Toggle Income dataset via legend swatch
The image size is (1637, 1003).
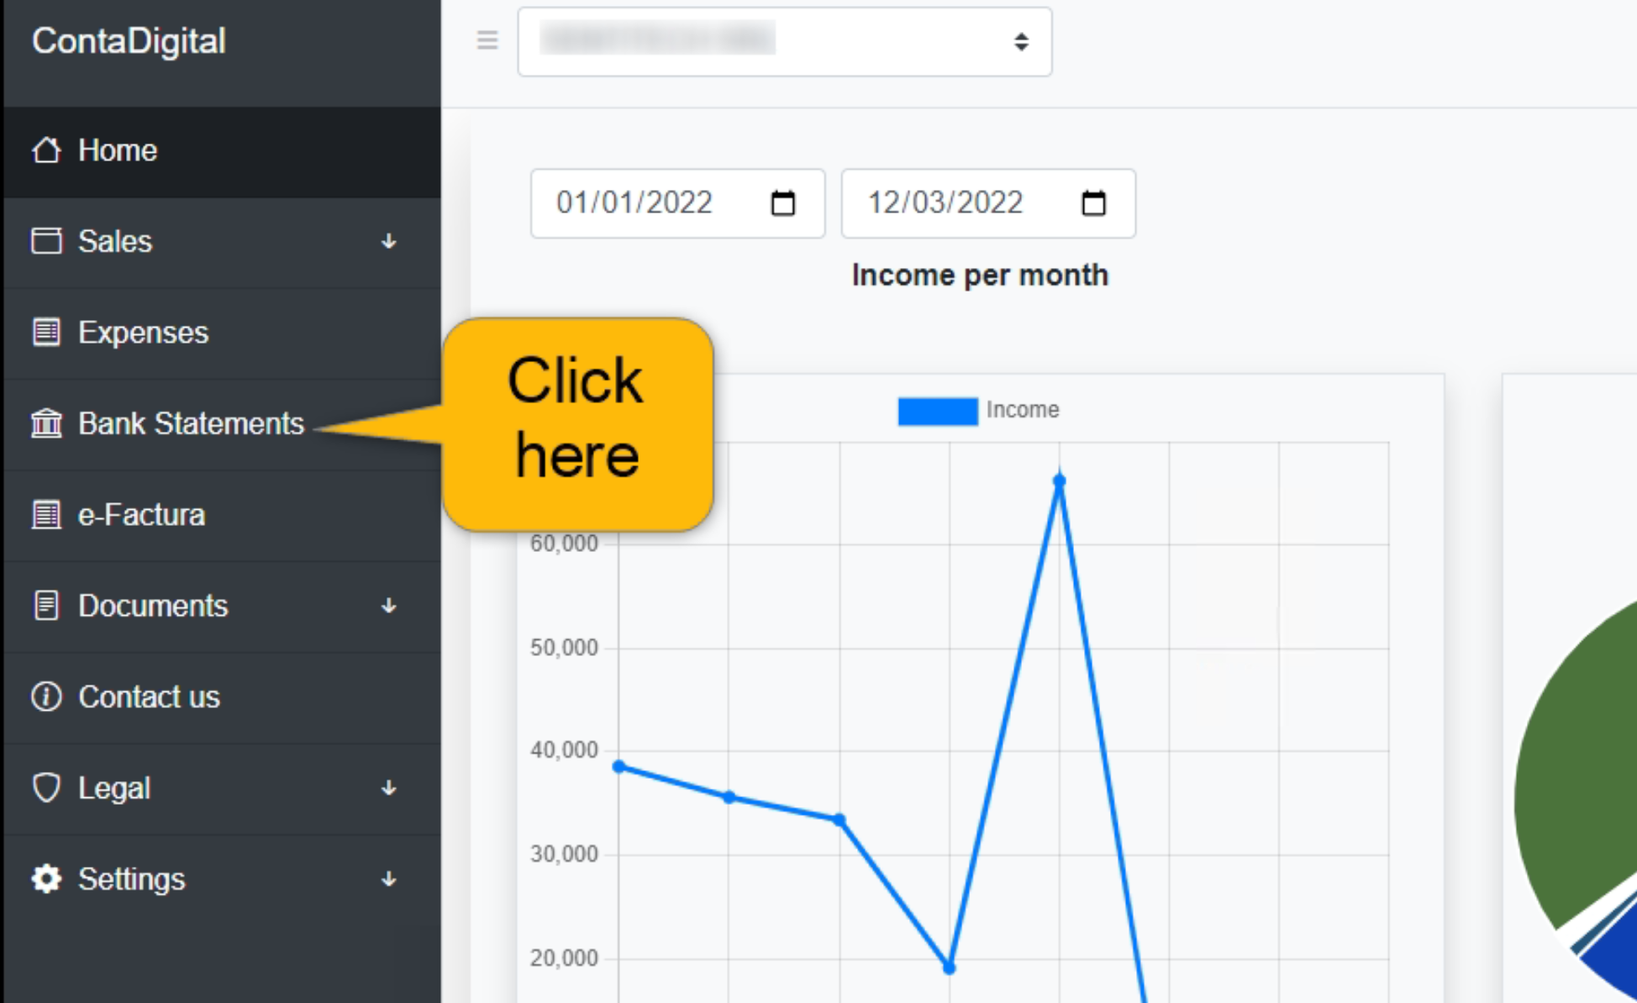pos(937,411)
